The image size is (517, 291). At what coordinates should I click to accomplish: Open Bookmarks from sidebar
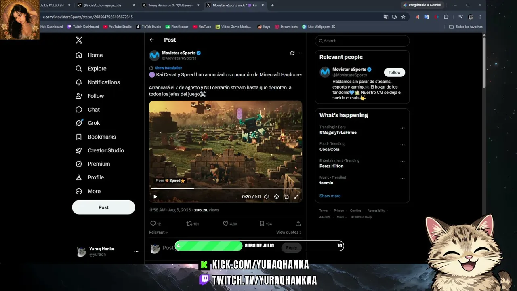coord(96,137)
